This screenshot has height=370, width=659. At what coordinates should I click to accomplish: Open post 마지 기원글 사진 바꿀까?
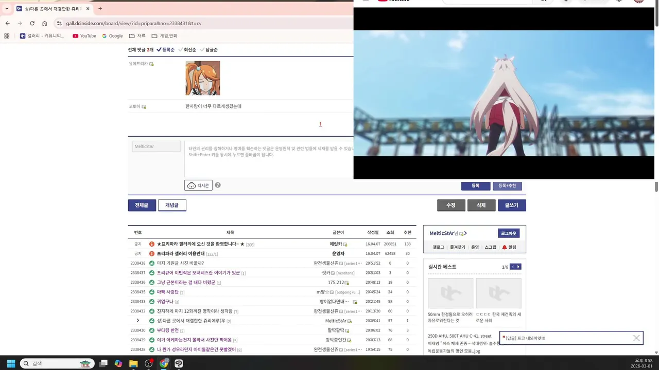[180, 263]
